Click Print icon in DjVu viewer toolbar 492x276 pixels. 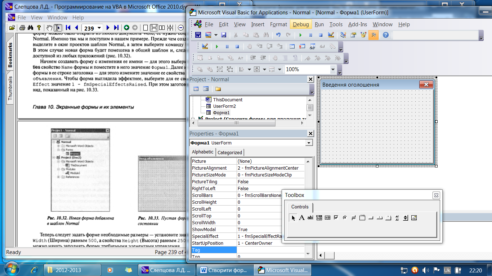tap(22, 28)
